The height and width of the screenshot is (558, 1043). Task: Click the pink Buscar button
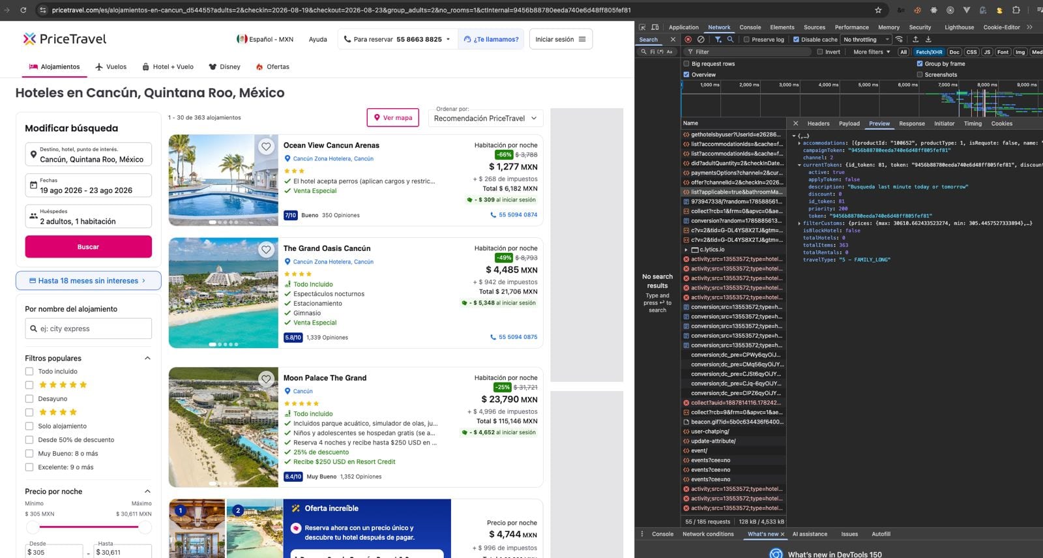click(89, 247)
